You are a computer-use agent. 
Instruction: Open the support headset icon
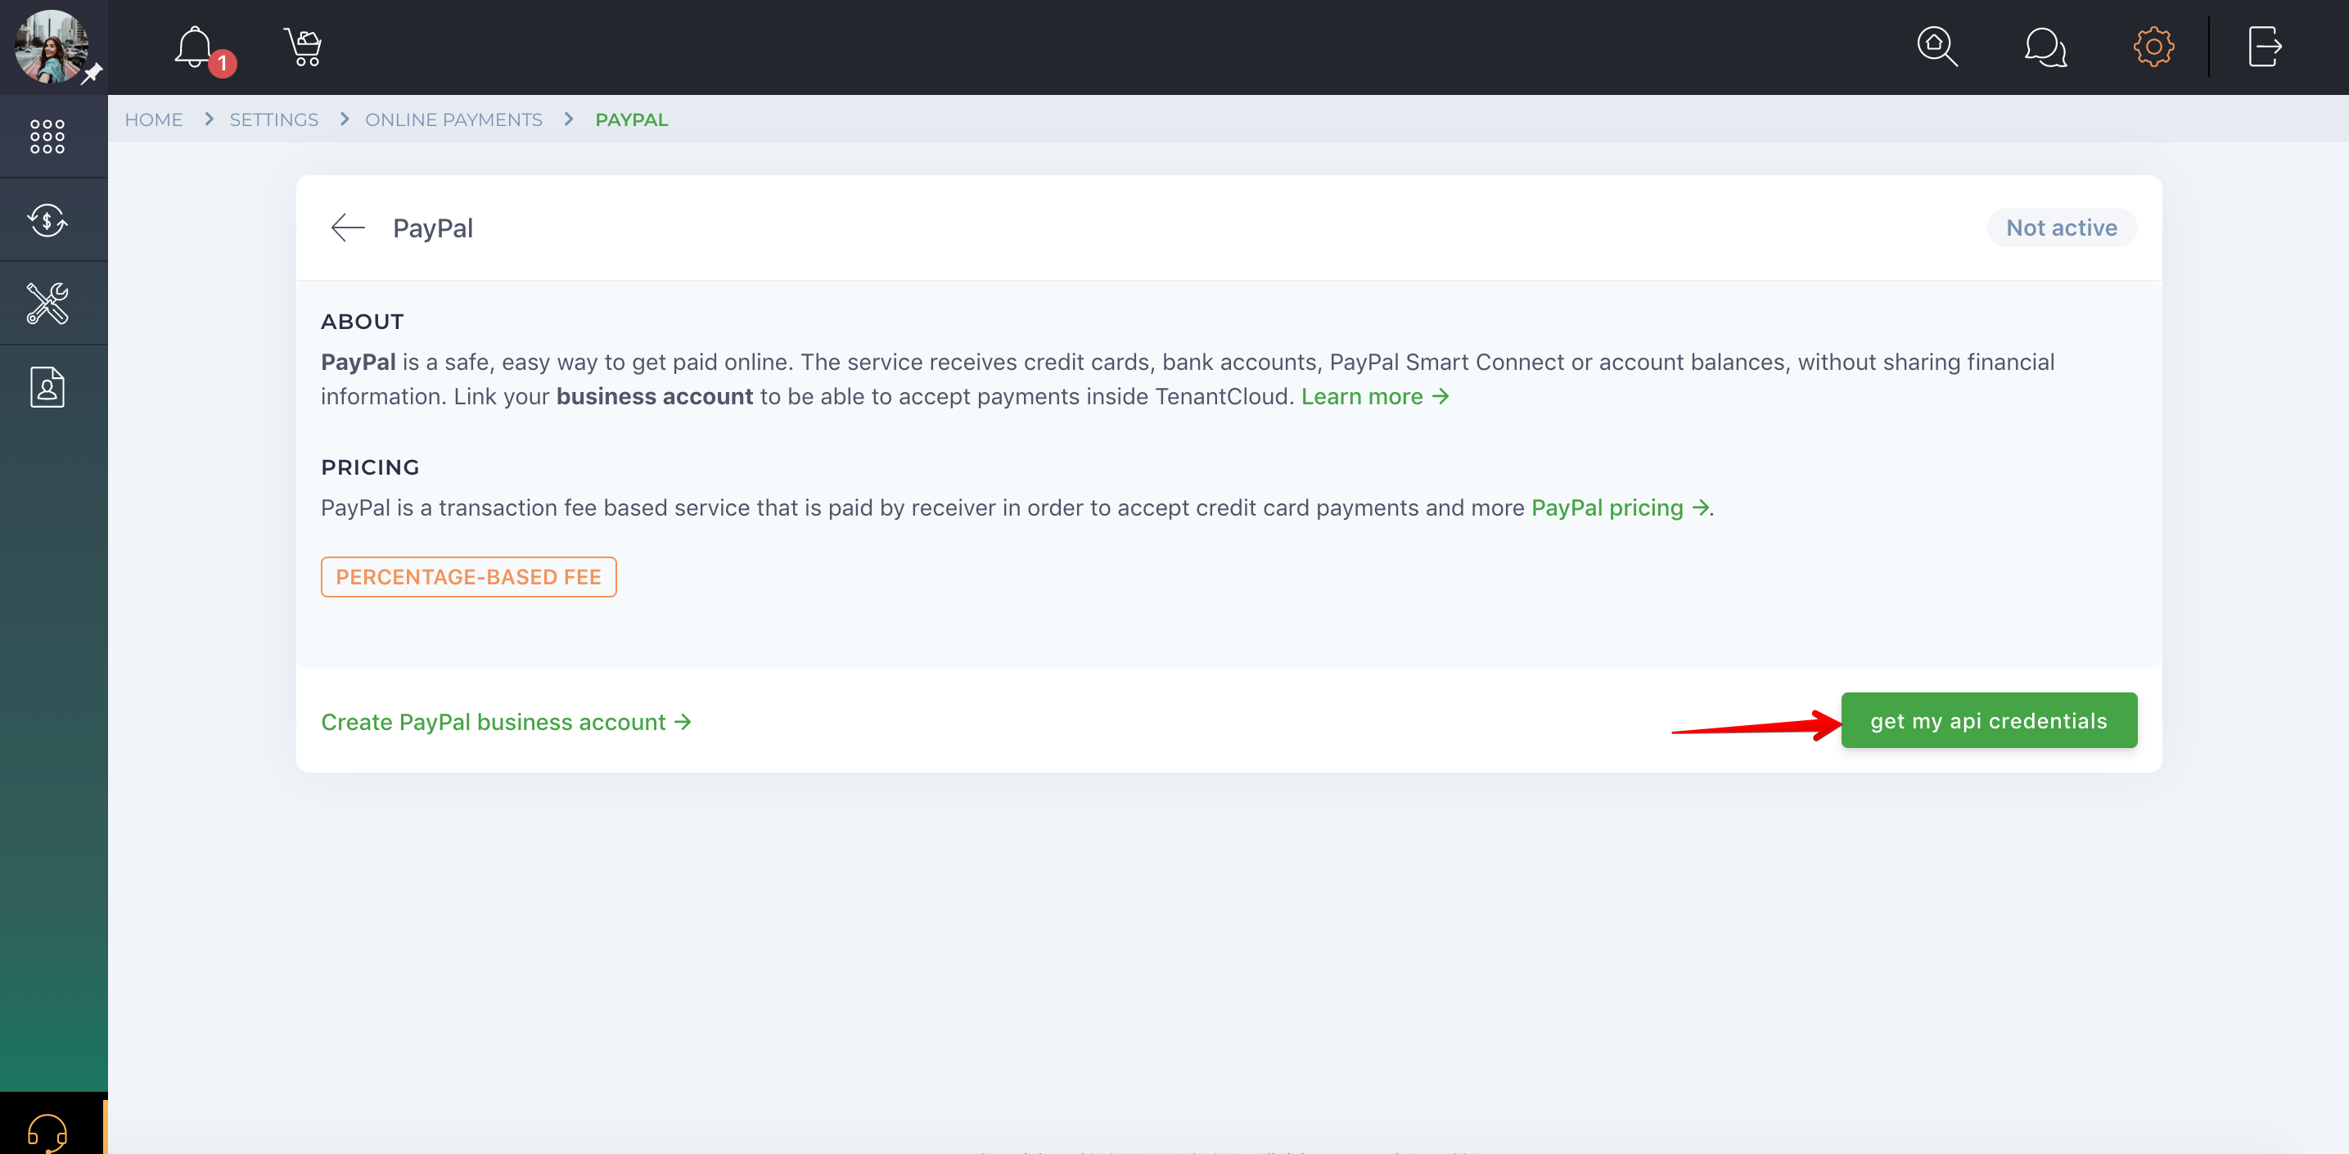(47, 1133)
